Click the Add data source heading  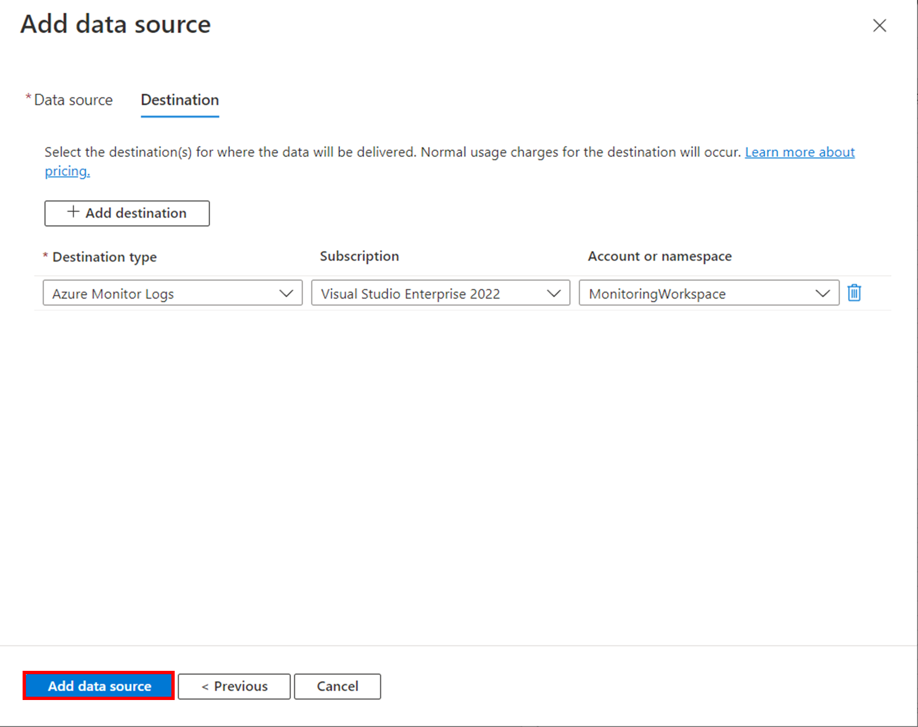116,24
